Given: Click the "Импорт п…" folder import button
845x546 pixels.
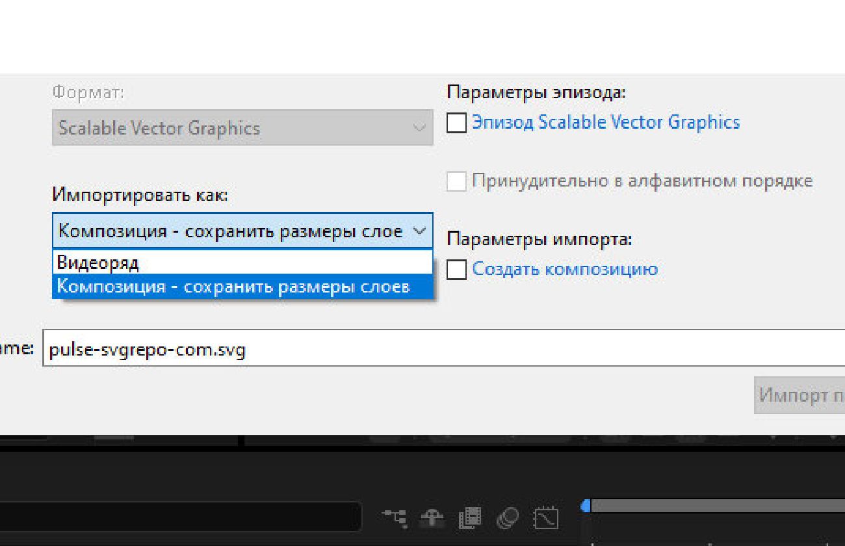Looking at the screenshot, I should 800,395.
